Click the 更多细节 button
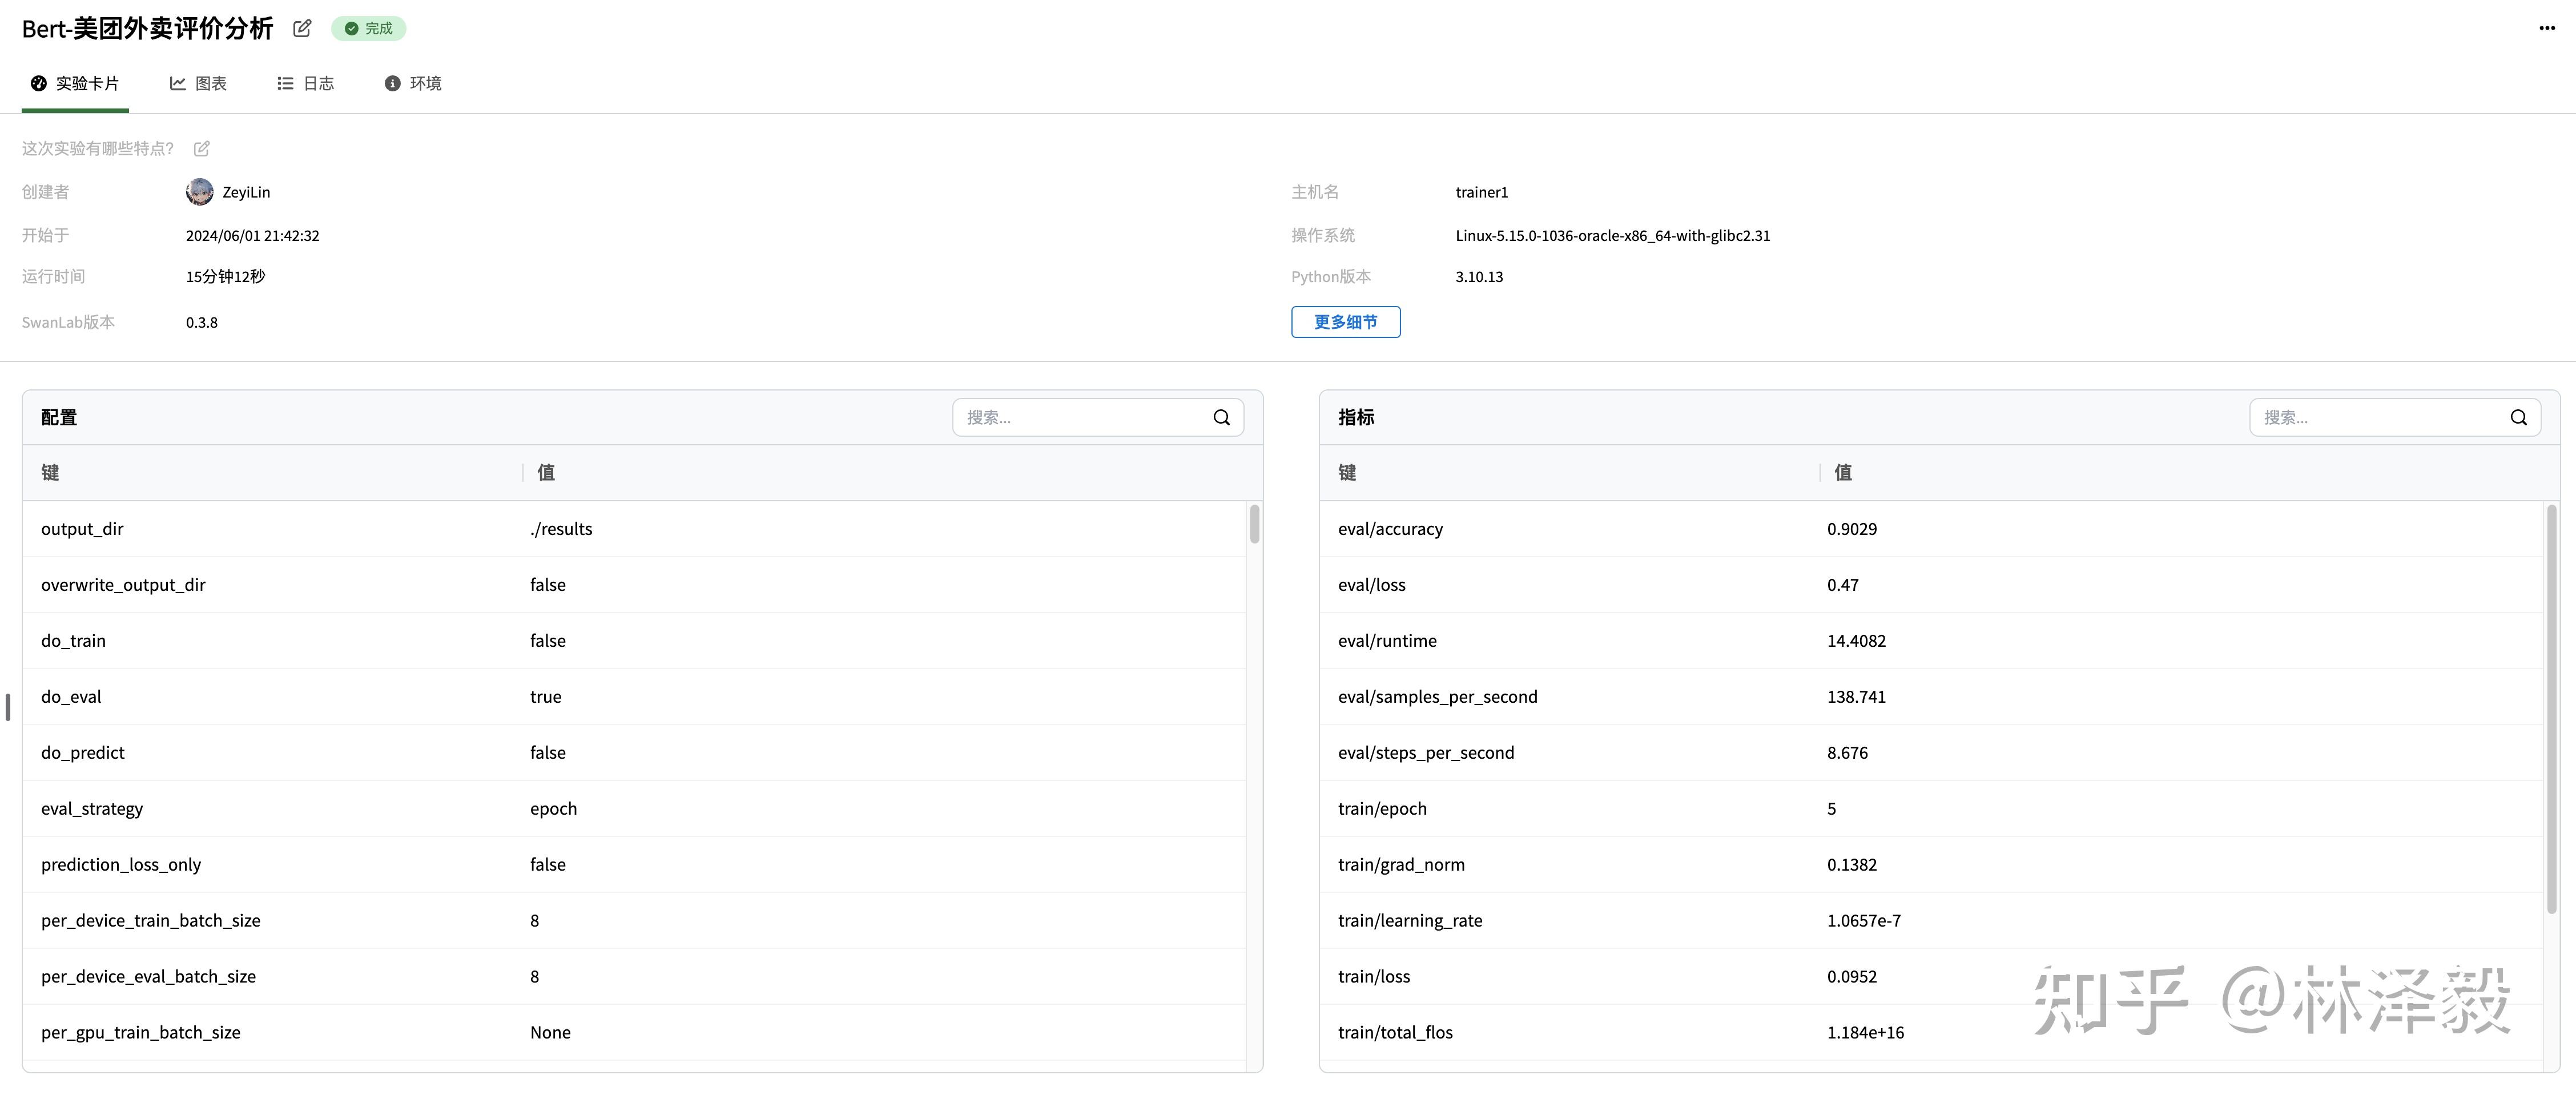The image size is (2576, 1103). pos(1345,322)
